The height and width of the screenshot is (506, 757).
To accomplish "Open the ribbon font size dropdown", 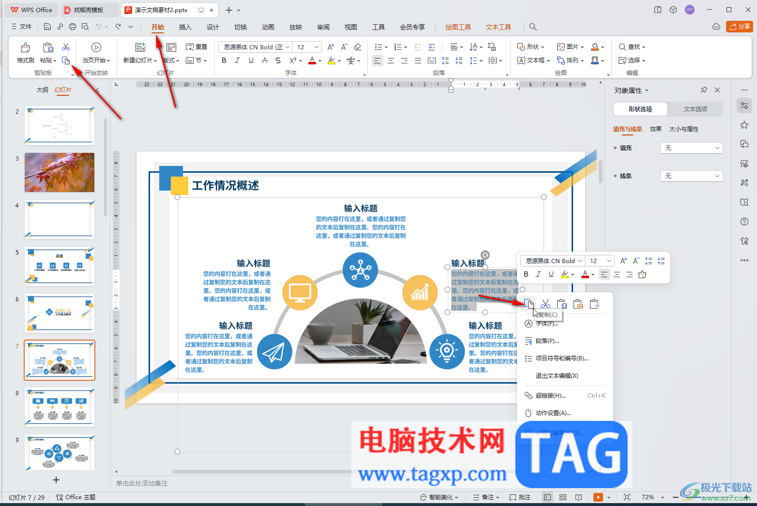I will tap(317, 47).
